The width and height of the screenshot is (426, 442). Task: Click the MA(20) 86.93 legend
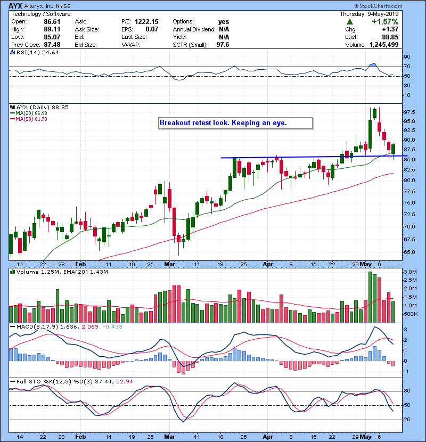[x=29, y=113]
